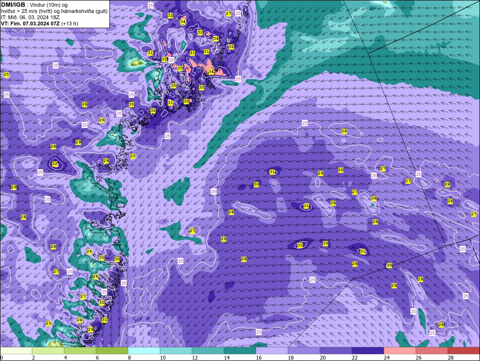Pick the red above-28 m/s legend swatch
Screen dimensions: 480x361
coord(464,350)
